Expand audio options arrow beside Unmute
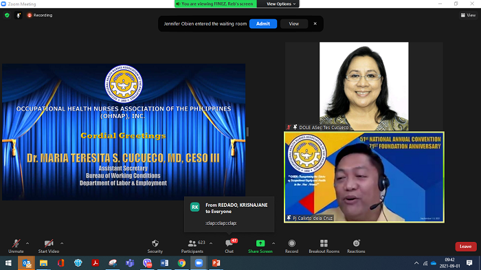This screenshot has height=270, width=481. pos(27,243)
